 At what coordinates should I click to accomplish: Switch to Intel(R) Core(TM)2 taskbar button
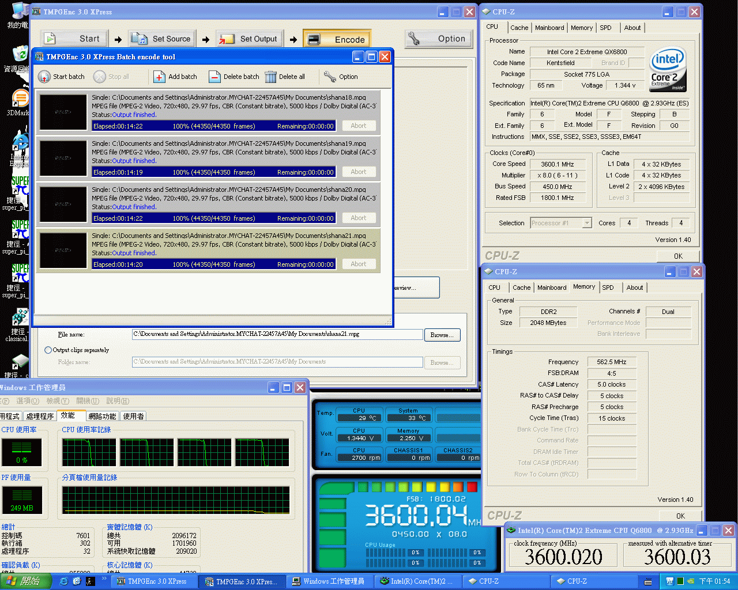click(417, 581)
